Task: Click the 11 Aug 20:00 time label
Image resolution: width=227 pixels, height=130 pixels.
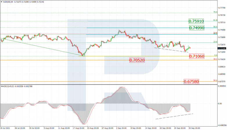Action: click(63, 128)
